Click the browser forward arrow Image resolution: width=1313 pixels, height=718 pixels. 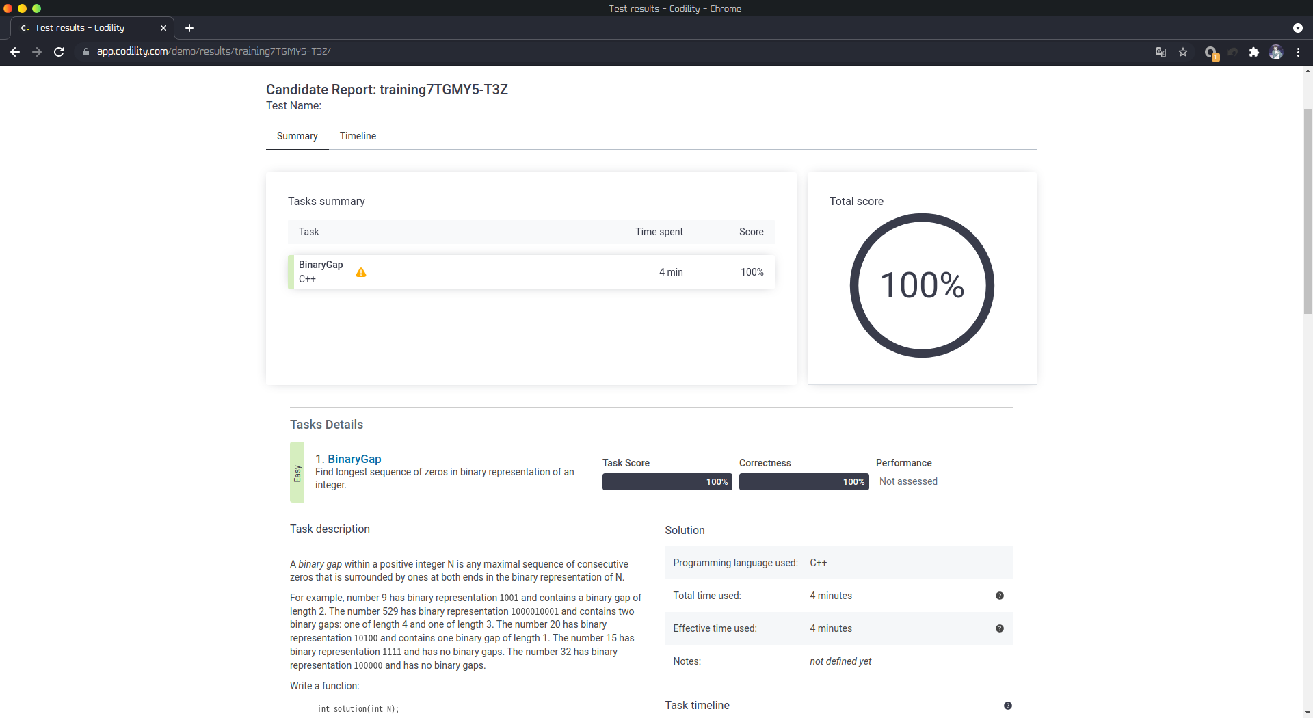(37, 52)
